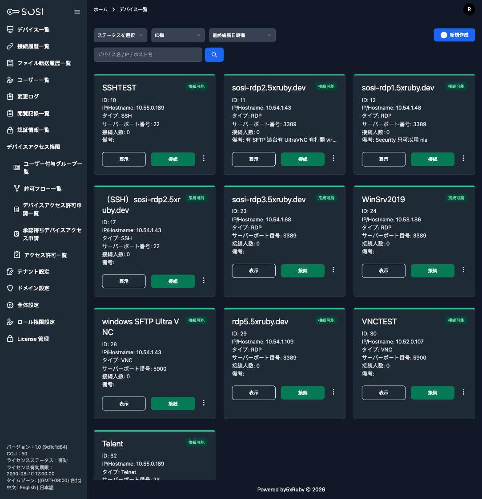Click the link icon beside 接続履歴一覧
This screenshot has height=499, width=482.
(10, 46)
